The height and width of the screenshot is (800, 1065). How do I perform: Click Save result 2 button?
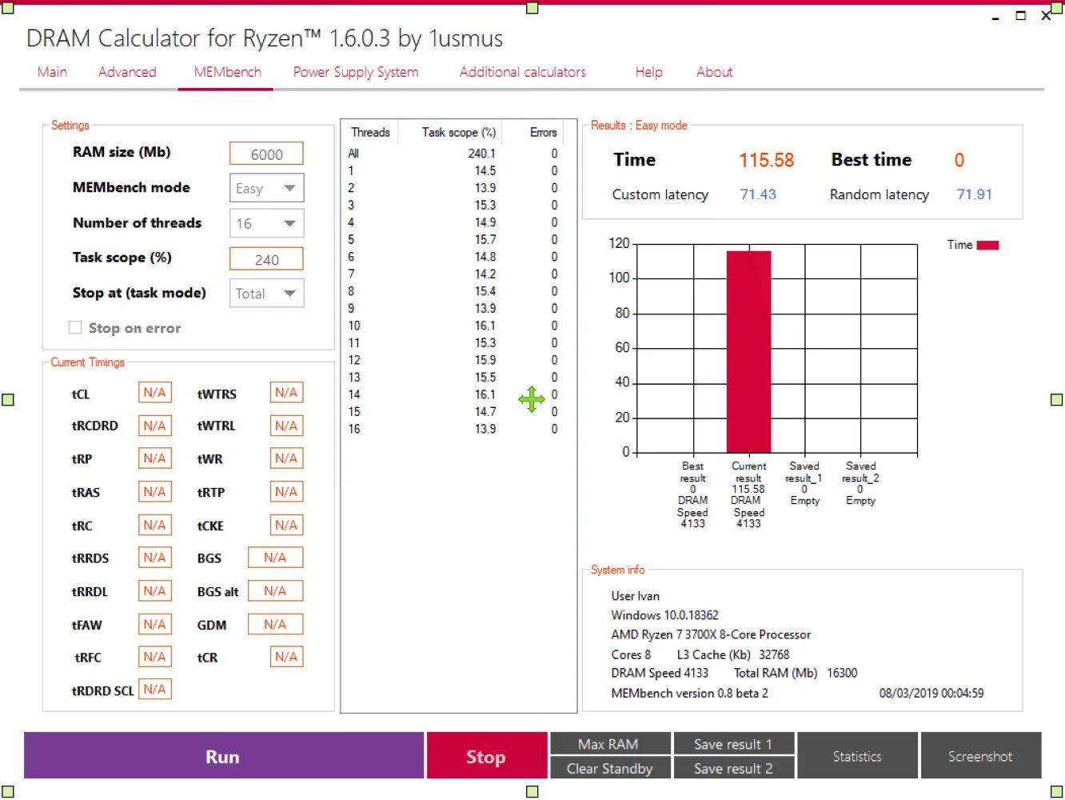pos(733,768)
